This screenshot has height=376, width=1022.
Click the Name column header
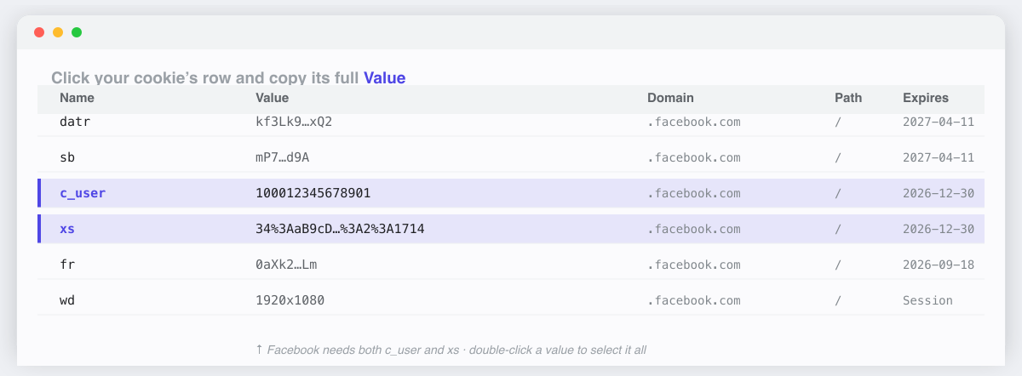[x=77, y=98]
